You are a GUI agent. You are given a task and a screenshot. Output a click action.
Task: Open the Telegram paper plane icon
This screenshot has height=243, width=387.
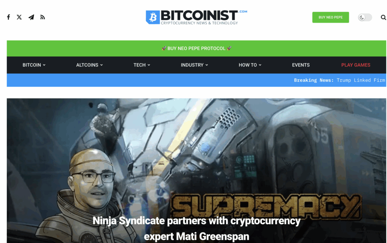point(31,17)
